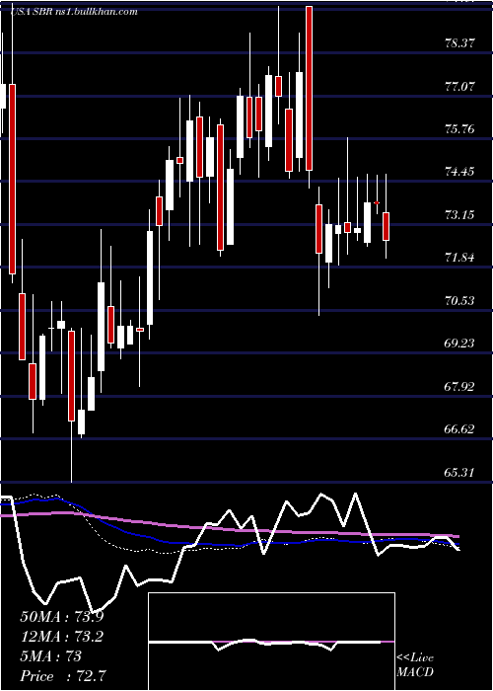Click the 65.31 price axis label

460,473
